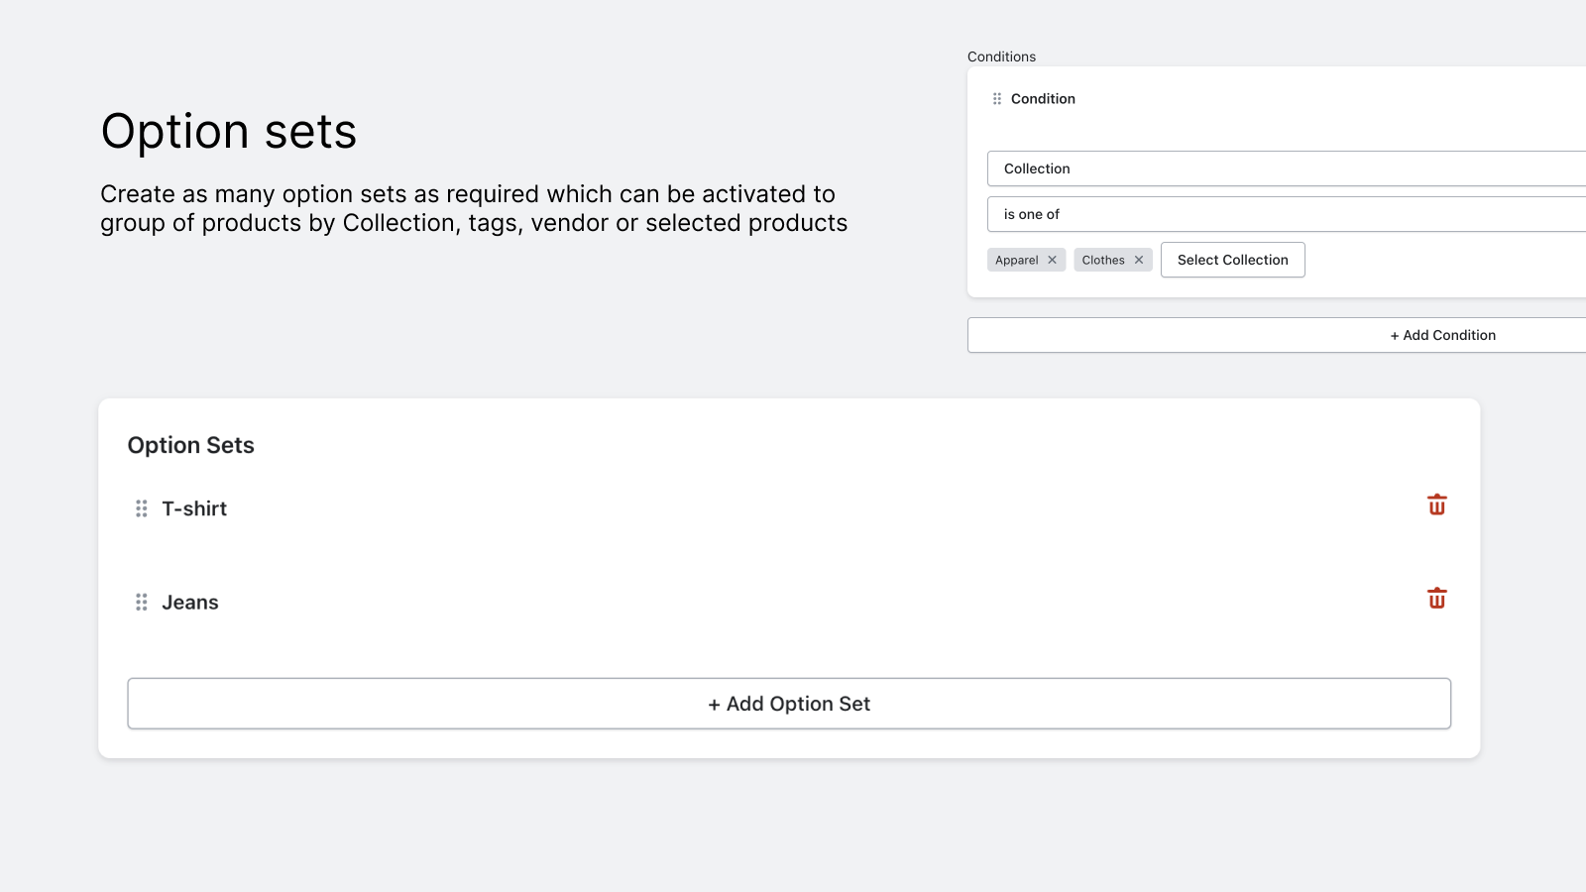Open the Select Collection picker
The height and width of the screenshot is (892, 1586).
[1232, 259]
